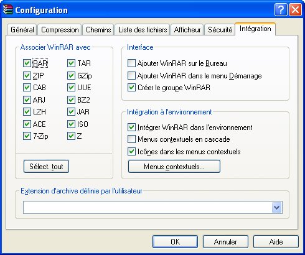This screenshot has height=255, width=305.
Task: Uncheck the ISO format checkbox
Action: [x=71, y=124]
